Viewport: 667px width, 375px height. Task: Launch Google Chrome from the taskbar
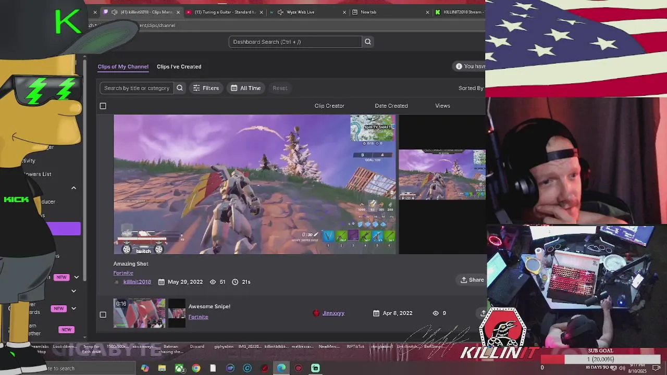click(x=196, y=368)
